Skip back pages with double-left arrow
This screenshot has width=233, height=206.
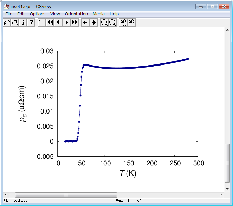pyautogui.click(x=50, y=22)
